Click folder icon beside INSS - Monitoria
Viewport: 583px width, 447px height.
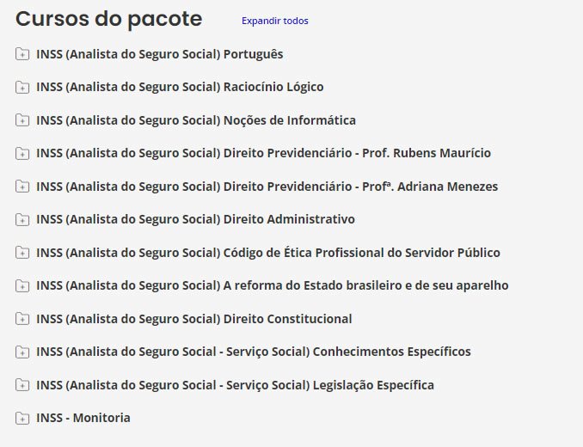click(22, 419)
